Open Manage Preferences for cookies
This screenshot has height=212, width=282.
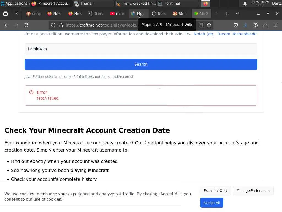(x=253, y=190)
